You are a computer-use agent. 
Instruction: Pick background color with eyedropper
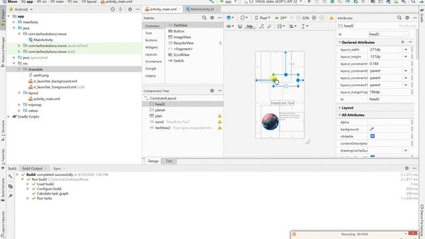372,129
